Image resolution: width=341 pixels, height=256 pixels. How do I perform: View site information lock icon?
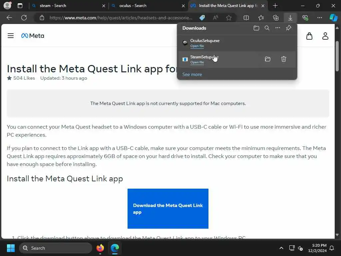[42, 18]
